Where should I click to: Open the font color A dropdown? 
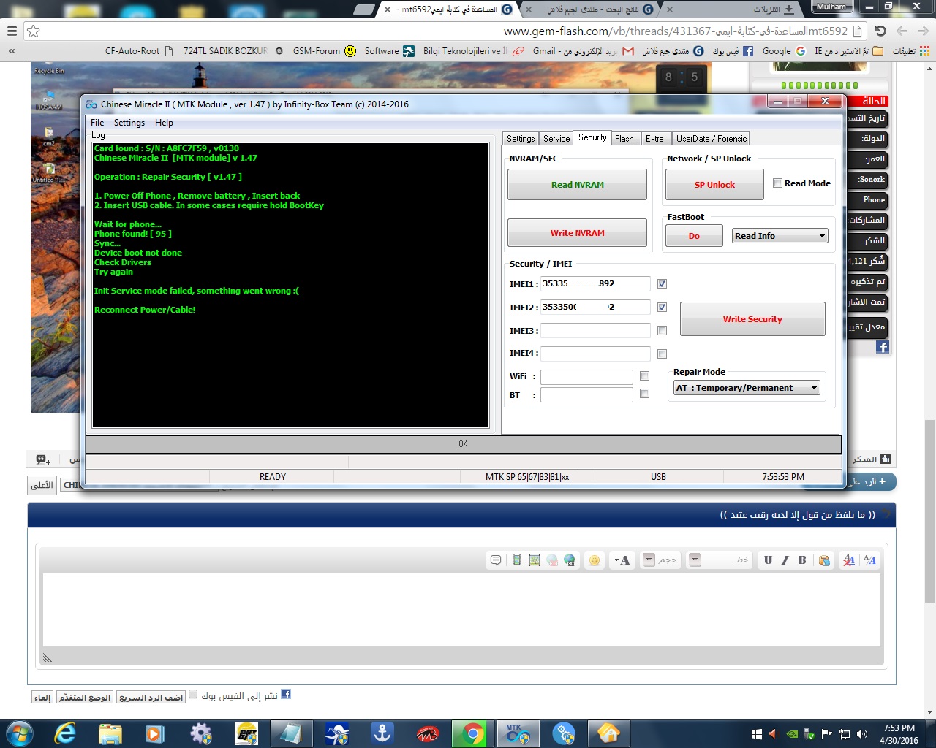pyautogui.click(x=622, y=560)
